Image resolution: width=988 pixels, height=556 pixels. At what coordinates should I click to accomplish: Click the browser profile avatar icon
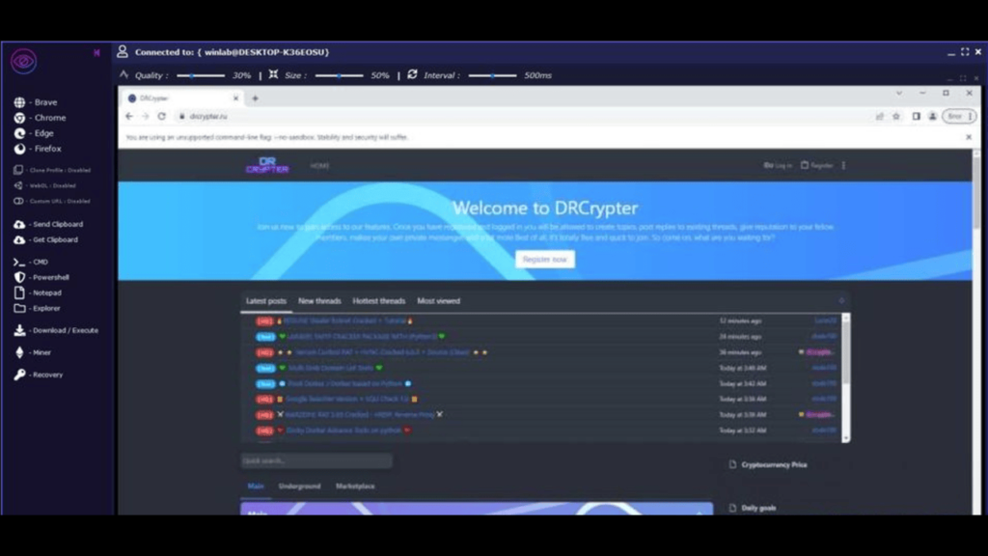coord(933,117)
